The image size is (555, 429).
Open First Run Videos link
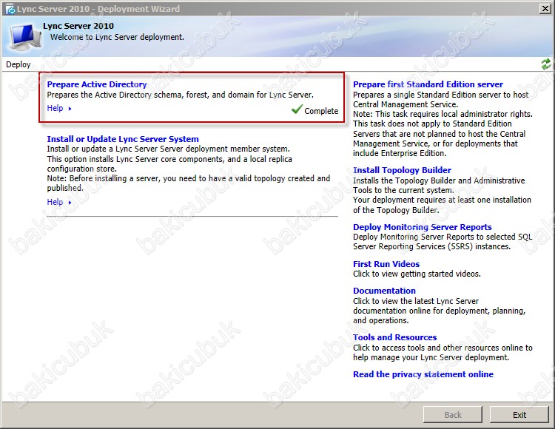coord(386,264)
